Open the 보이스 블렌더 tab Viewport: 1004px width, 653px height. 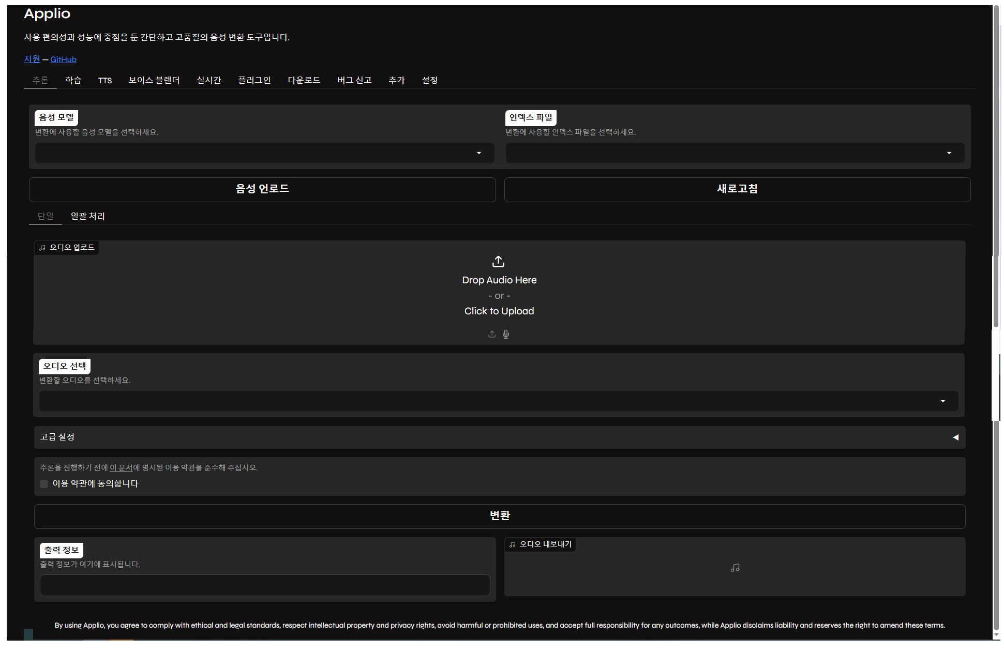click(154, 80)
